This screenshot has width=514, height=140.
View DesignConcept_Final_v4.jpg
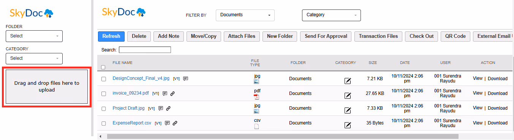pyautogui.click(x=478, y=79)
